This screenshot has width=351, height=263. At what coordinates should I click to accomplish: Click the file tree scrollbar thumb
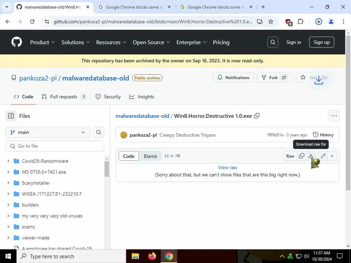[107, 169]
